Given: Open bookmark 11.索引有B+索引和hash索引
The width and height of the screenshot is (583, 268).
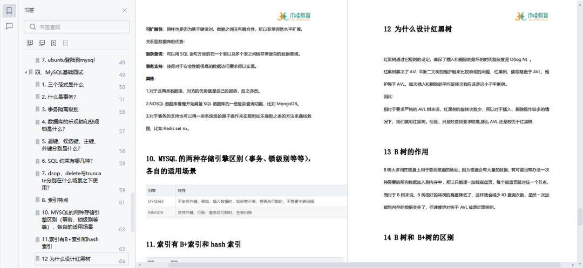Looking at the screenshot, I should [70, 243].
